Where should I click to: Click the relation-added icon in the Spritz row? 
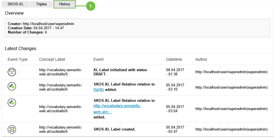coord(12,87)
